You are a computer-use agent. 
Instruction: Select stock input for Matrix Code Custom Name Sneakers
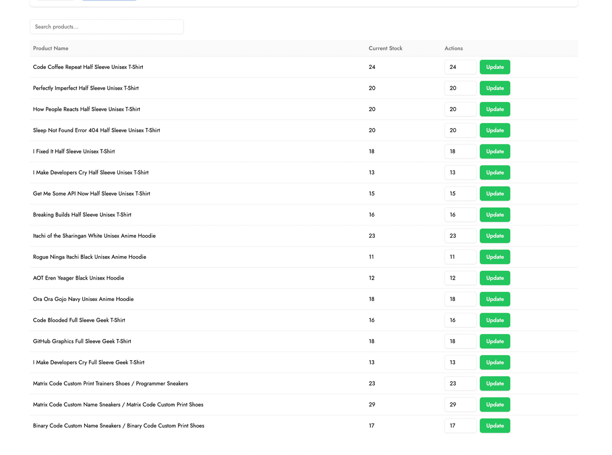click(460, 405)
